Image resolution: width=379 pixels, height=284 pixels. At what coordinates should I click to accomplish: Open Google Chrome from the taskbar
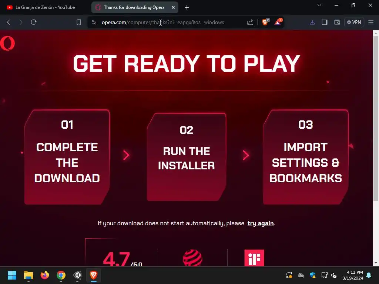pyautogui.click(x=61, y=275)
